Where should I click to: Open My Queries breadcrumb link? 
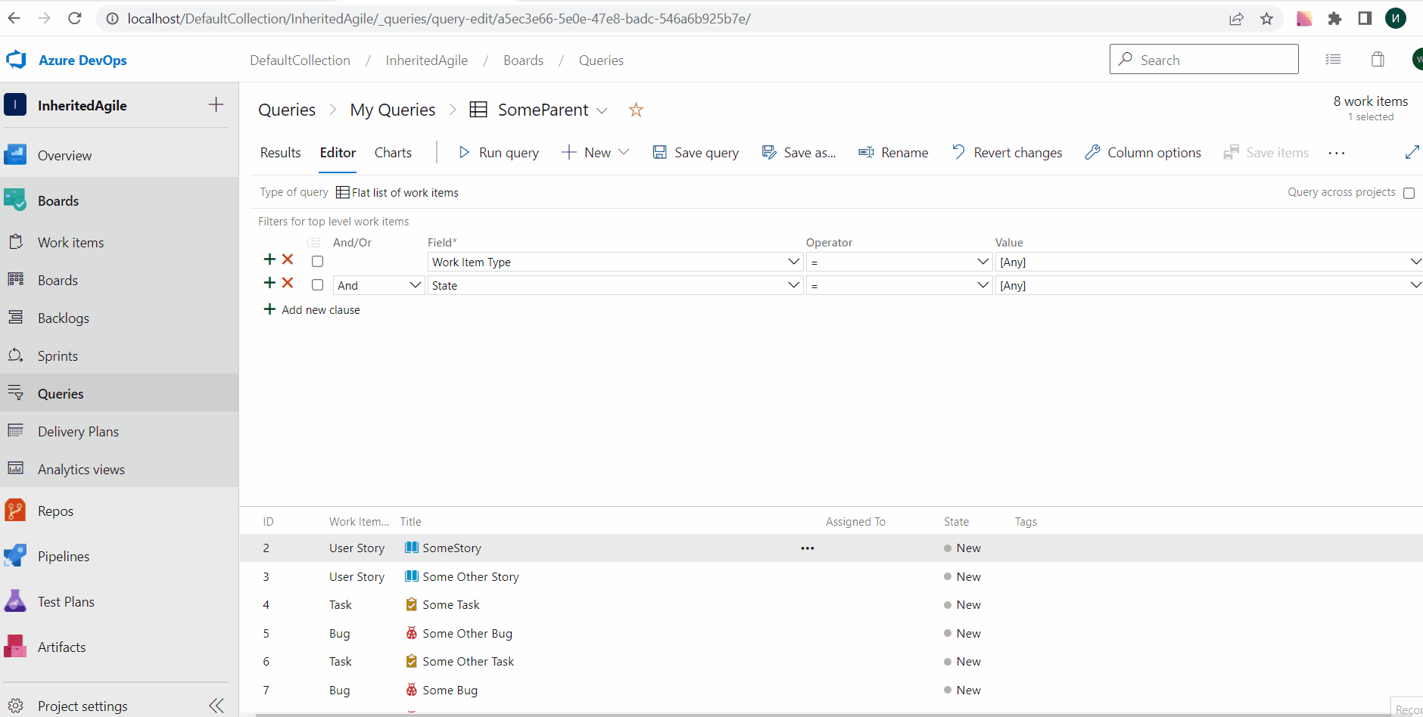[393, 110]
